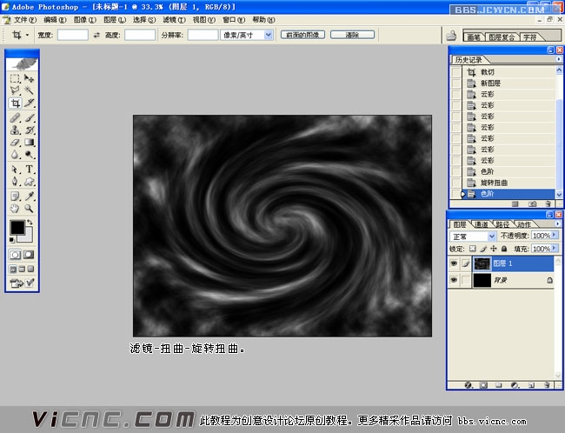This screenshot has width=565, height=433.
Task: Switch to Quick Mask mode
Action: point(30,255)
